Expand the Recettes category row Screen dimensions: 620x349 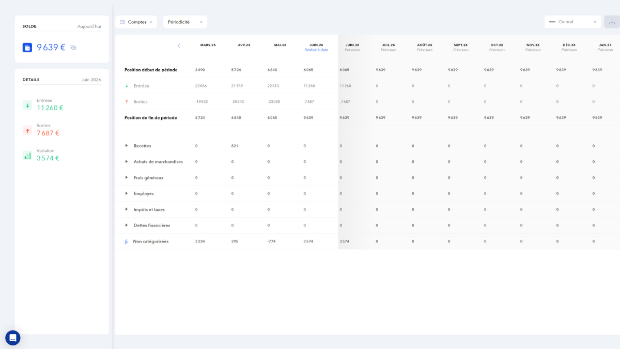coord(127,146)
